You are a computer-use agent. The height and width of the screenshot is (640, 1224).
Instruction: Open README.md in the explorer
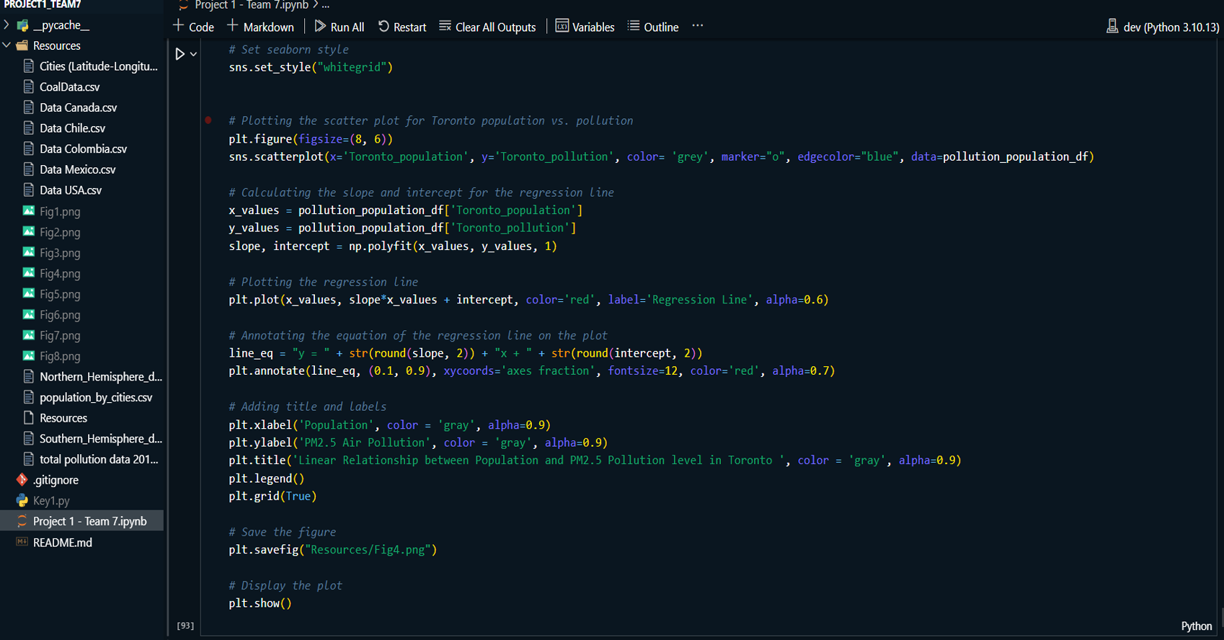pos(62,543)
